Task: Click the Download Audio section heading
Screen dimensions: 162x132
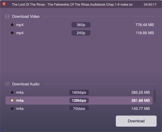Action: [26, 84]
